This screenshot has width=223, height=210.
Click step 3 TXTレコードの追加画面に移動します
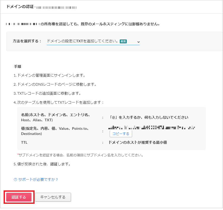47,93
